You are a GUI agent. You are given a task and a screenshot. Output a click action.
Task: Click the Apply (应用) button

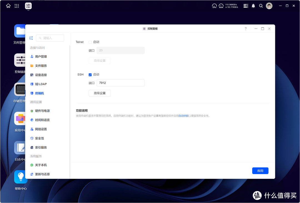pos(260,171)
